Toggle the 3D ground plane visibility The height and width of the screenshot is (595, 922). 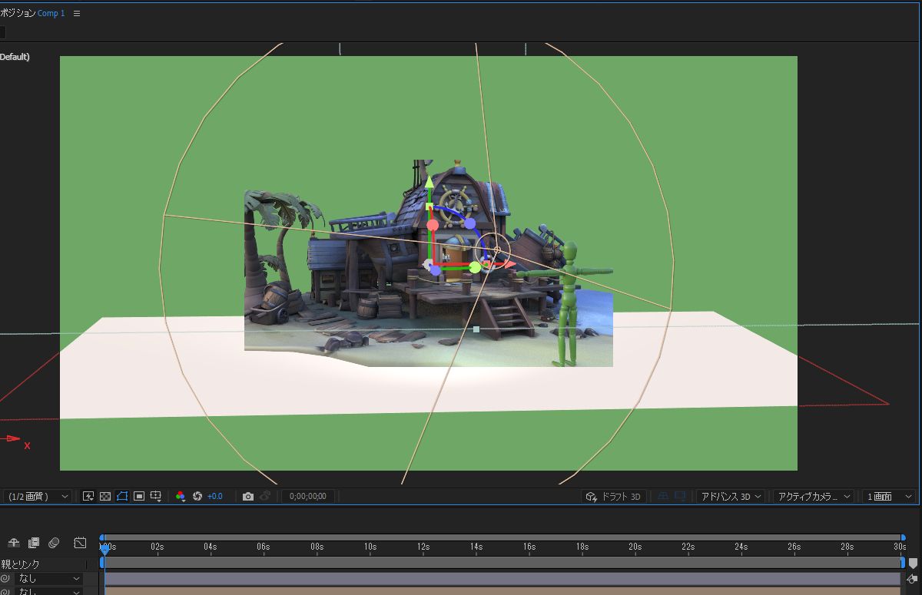click(x=664, y=496)
